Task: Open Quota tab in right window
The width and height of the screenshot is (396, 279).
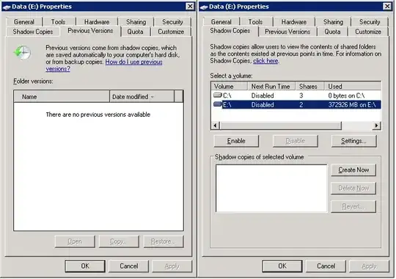Action: (332, 32)
